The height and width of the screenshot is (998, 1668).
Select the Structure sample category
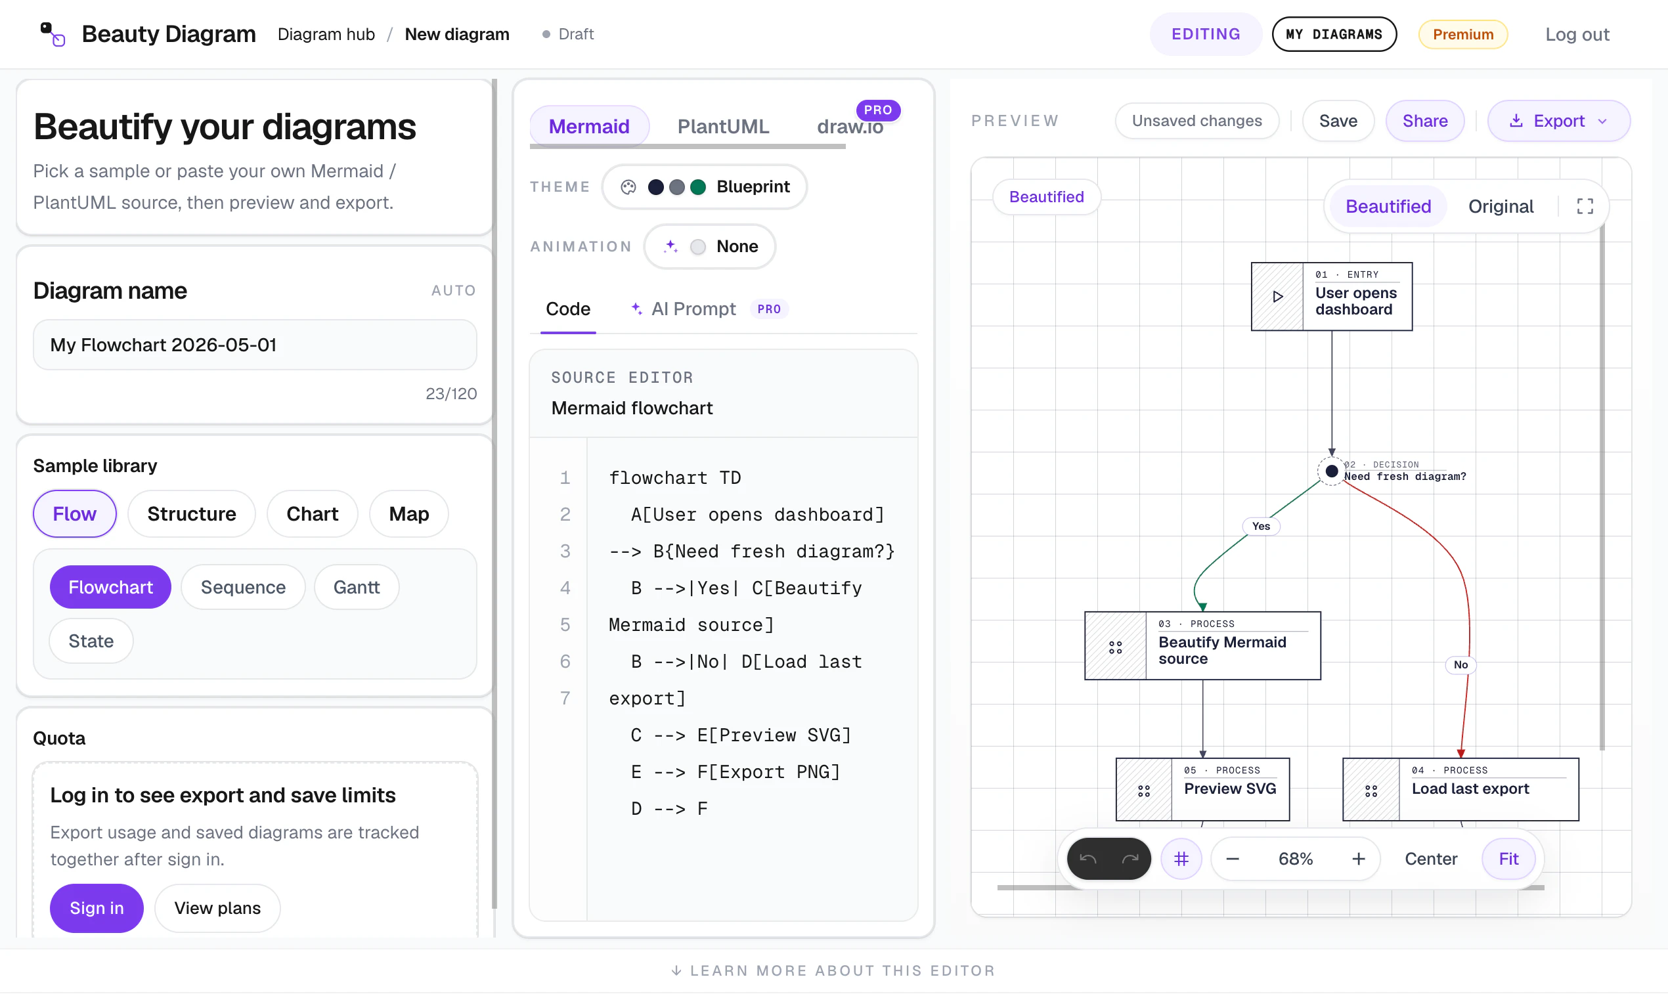(x=192, y=514)
